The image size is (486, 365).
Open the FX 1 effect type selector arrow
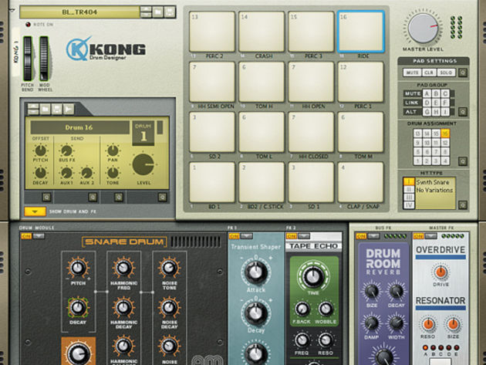[x=246, y=236]
